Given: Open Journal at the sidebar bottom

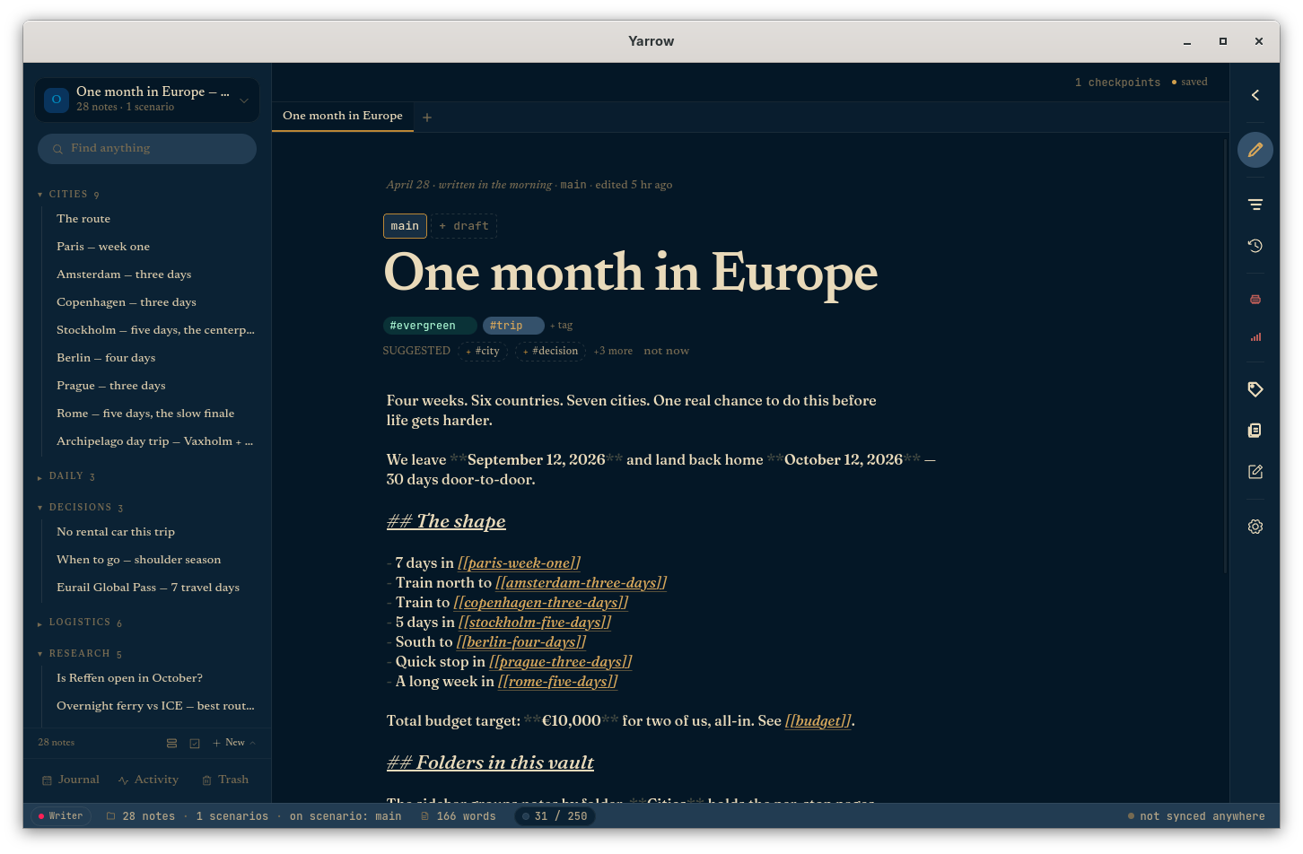Looking at the screenshot, I should click(x=71, y=780).
